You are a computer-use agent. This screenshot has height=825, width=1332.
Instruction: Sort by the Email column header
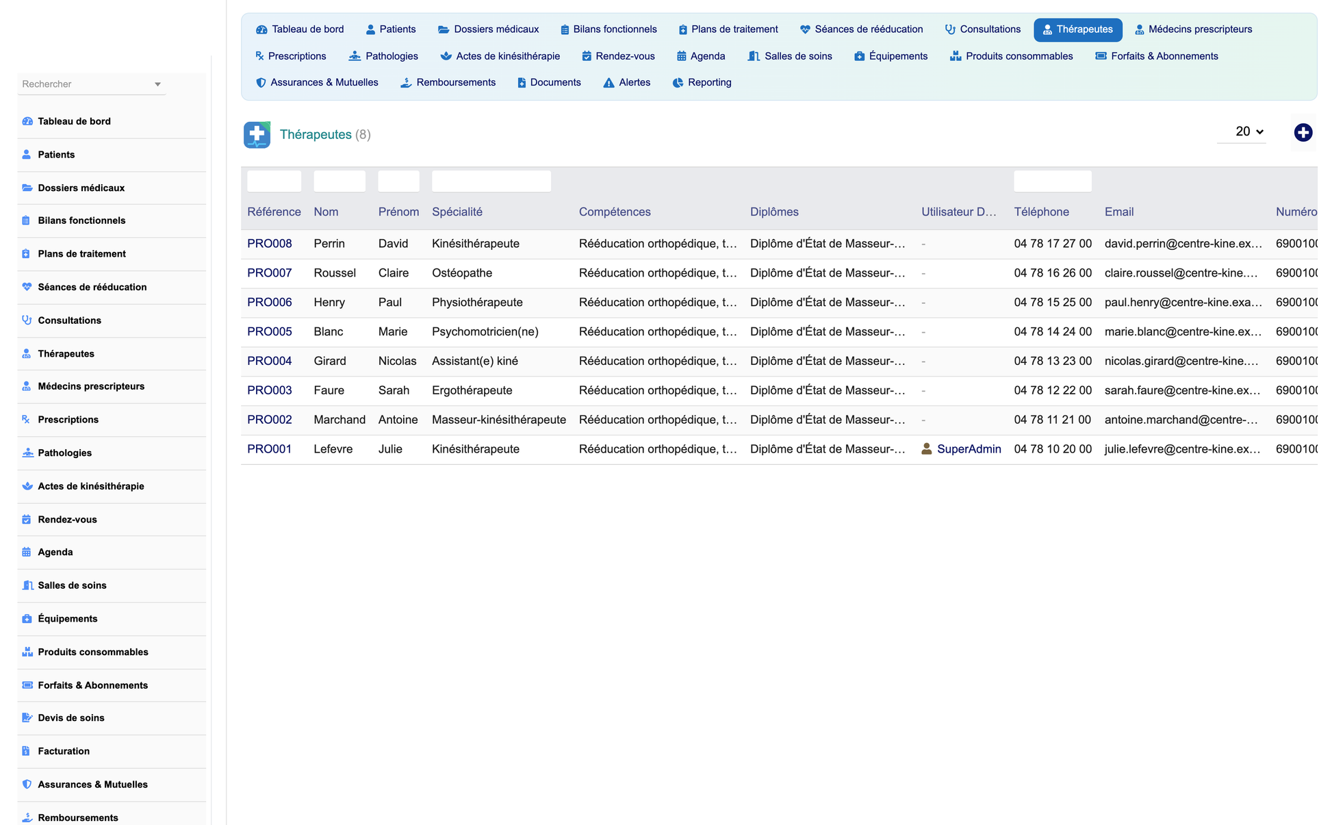(x=1119, y=212)
